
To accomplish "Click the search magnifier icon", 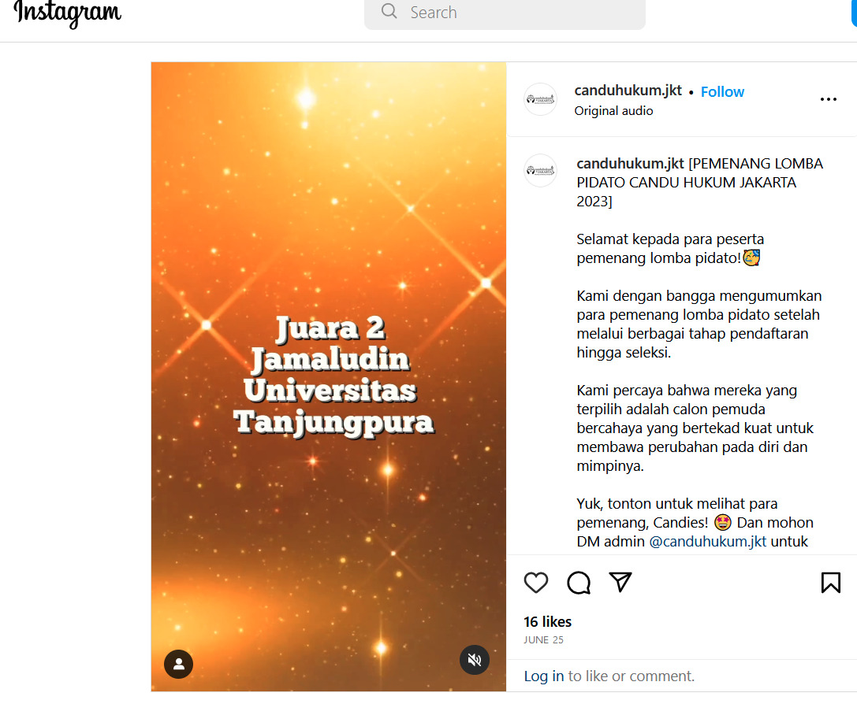I will pyautogui.click(x=389, y=12).
